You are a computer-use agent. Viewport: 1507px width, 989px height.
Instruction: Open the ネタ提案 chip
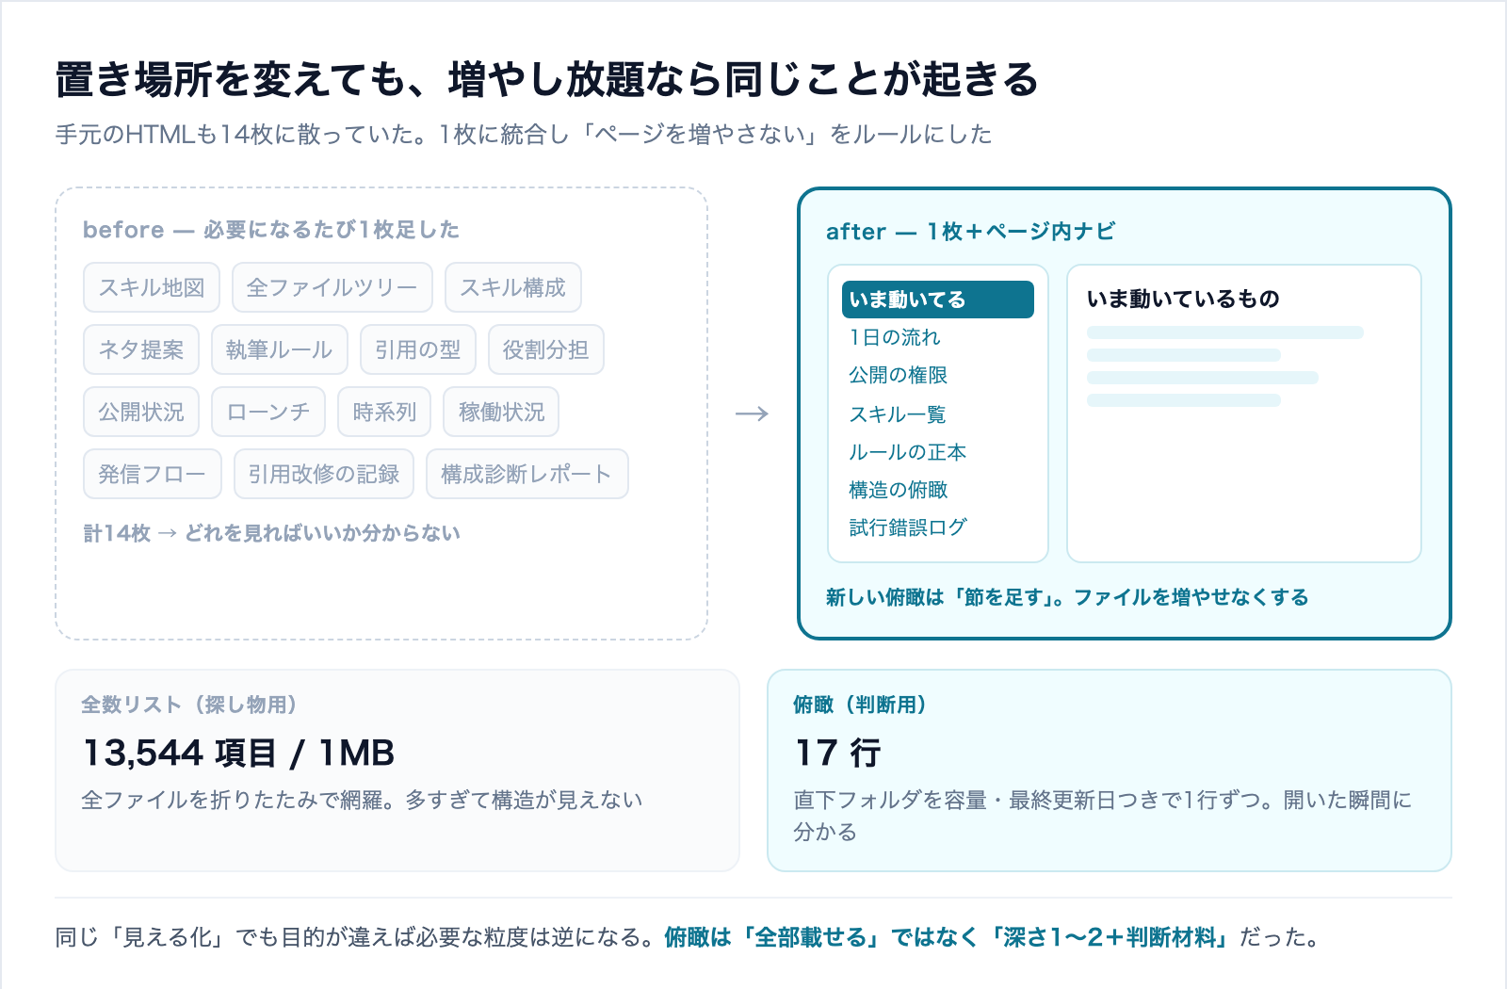tap(141, 349)
